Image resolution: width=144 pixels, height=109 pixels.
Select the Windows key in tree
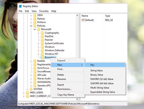click(50, 47)
